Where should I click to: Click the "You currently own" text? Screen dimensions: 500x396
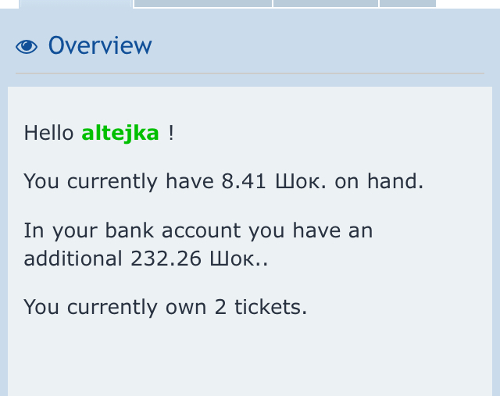pyautogui.click(x=115, y=307)
